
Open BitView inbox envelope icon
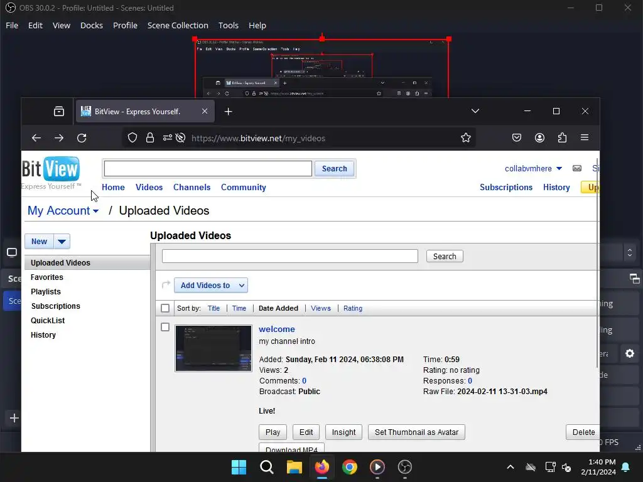pos(577,168)
